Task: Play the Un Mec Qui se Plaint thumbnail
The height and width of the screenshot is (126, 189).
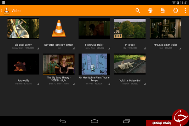Action: pos(94,64)
